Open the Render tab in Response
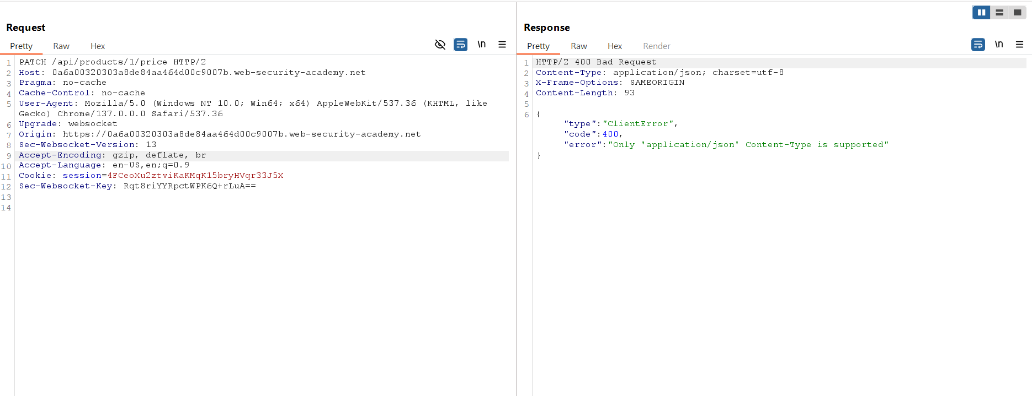Viewport: 1032px width, 396px height. [656, 46]
